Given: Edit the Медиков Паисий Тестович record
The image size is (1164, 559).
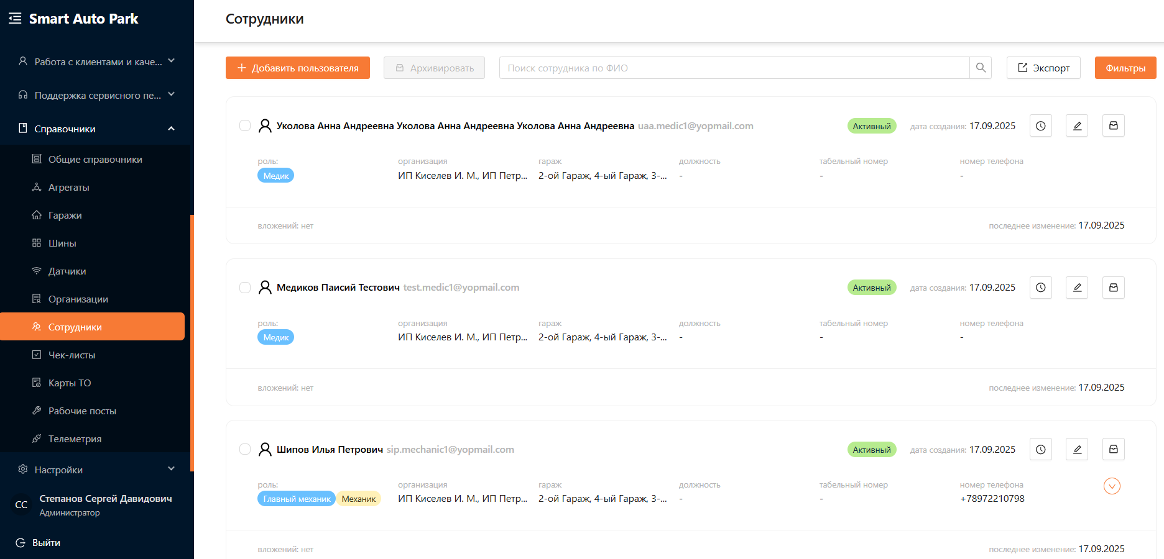Looking at the screenshot, I should tap(1077, 288).
